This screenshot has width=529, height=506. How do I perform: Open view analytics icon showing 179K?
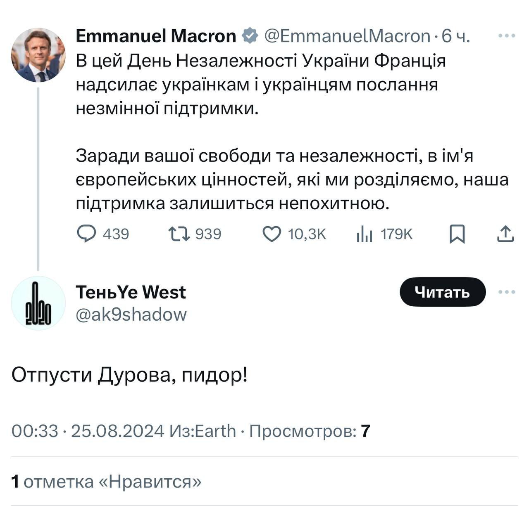pyautogui.click(x=364, y=234)
